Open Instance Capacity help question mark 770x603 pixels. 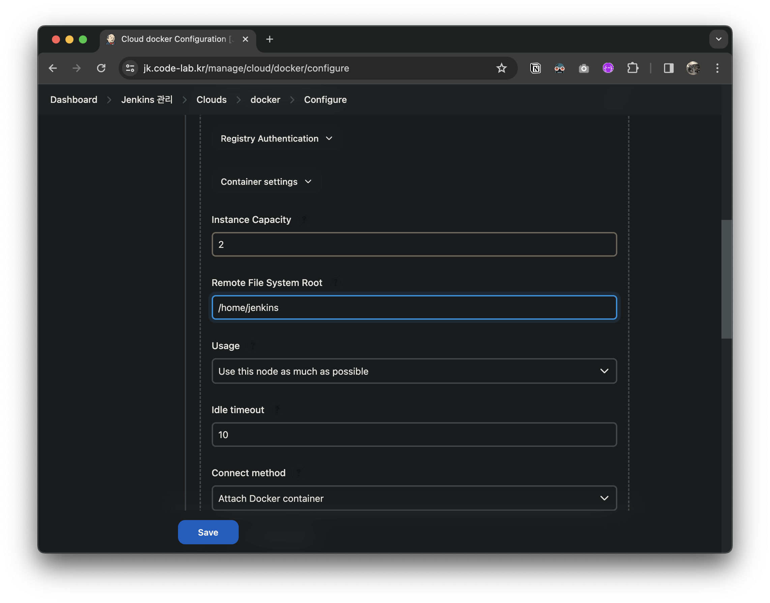pos(303,220)
